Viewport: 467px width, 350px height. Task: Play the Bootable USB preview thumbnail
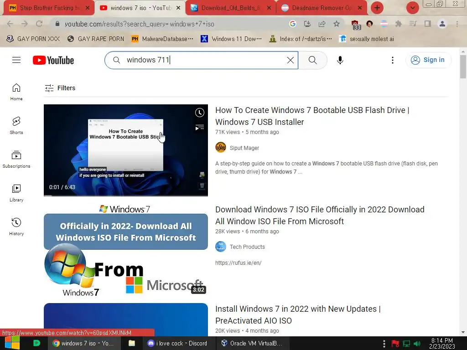tap(126, 150)
